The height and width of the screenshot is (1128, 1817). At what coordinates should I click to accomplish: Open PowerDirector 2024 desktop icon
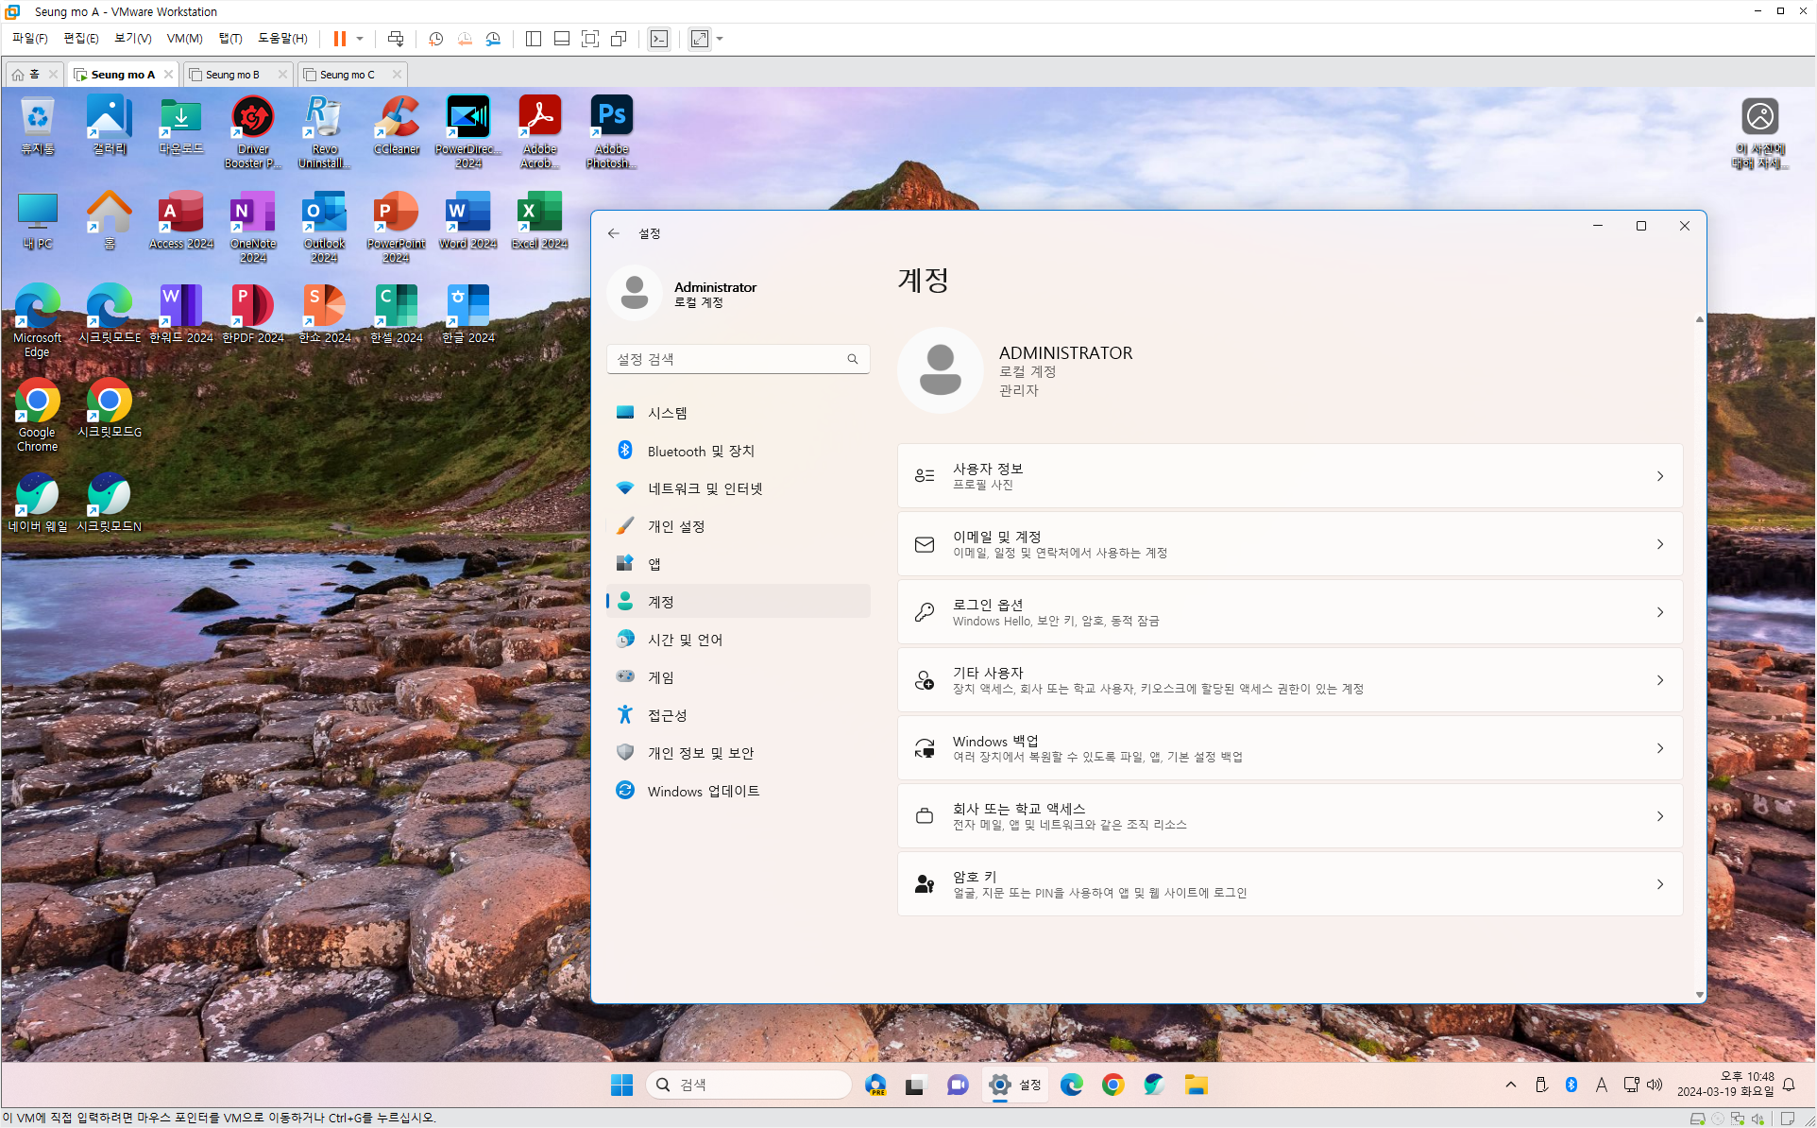coord(468,131)
